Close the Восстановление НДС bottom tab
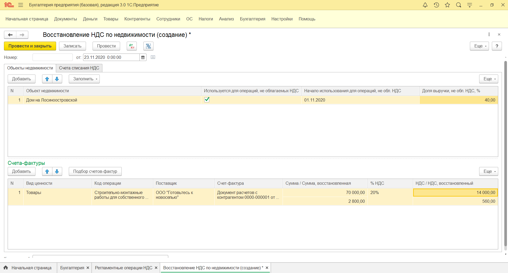The width and height of the screenshot is (508, 273). click(x=267, y=268)
